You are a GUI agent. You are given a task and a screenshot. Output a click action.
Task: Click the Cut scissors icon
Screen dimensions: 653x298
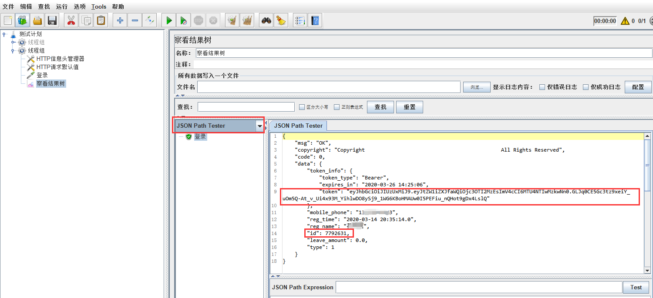click(x=71, y=20)
